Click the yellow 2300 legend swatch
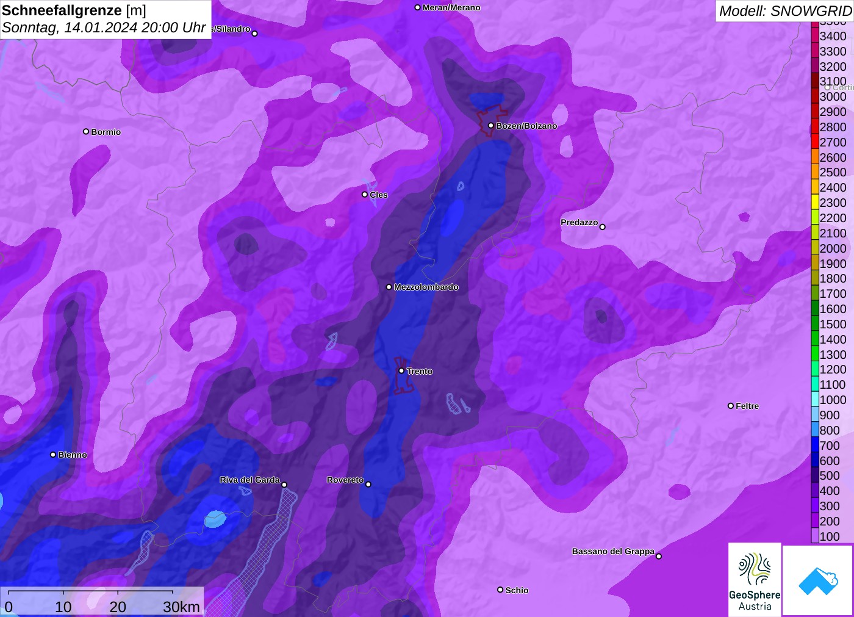854x617 pixels. click(815, 202)
